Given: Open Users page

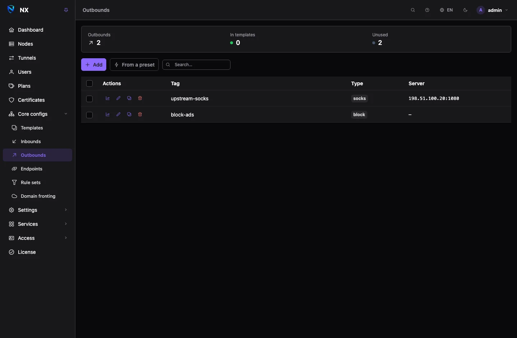Looking at the screenshot, I should tap(37, 72).
